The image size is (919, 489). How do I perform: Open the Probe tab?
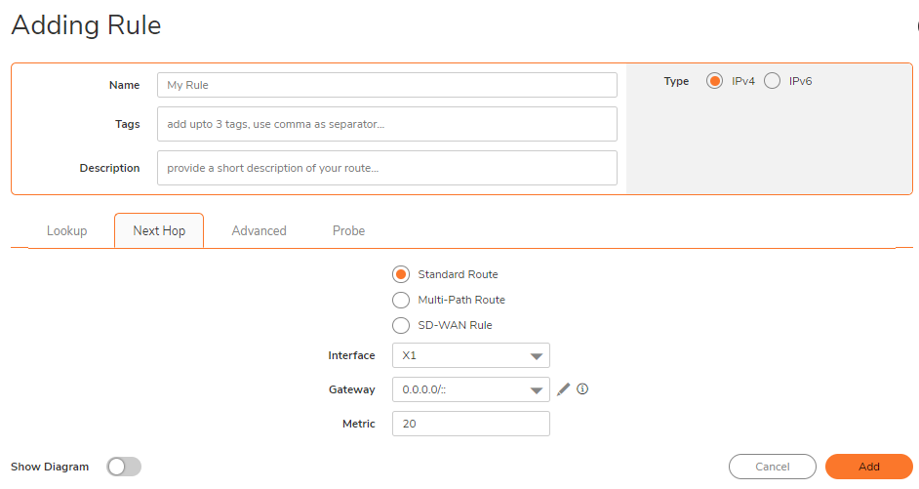(x=348, y=231)
